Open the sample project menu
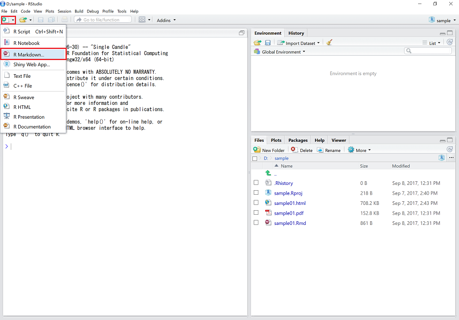The width and height of the screenshot is (459, 320). point(442,20)
